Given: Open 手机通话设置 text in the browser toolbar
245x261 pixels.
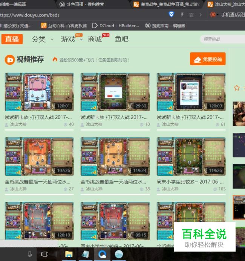Looking at the screenshot, I should pos(233,15).
